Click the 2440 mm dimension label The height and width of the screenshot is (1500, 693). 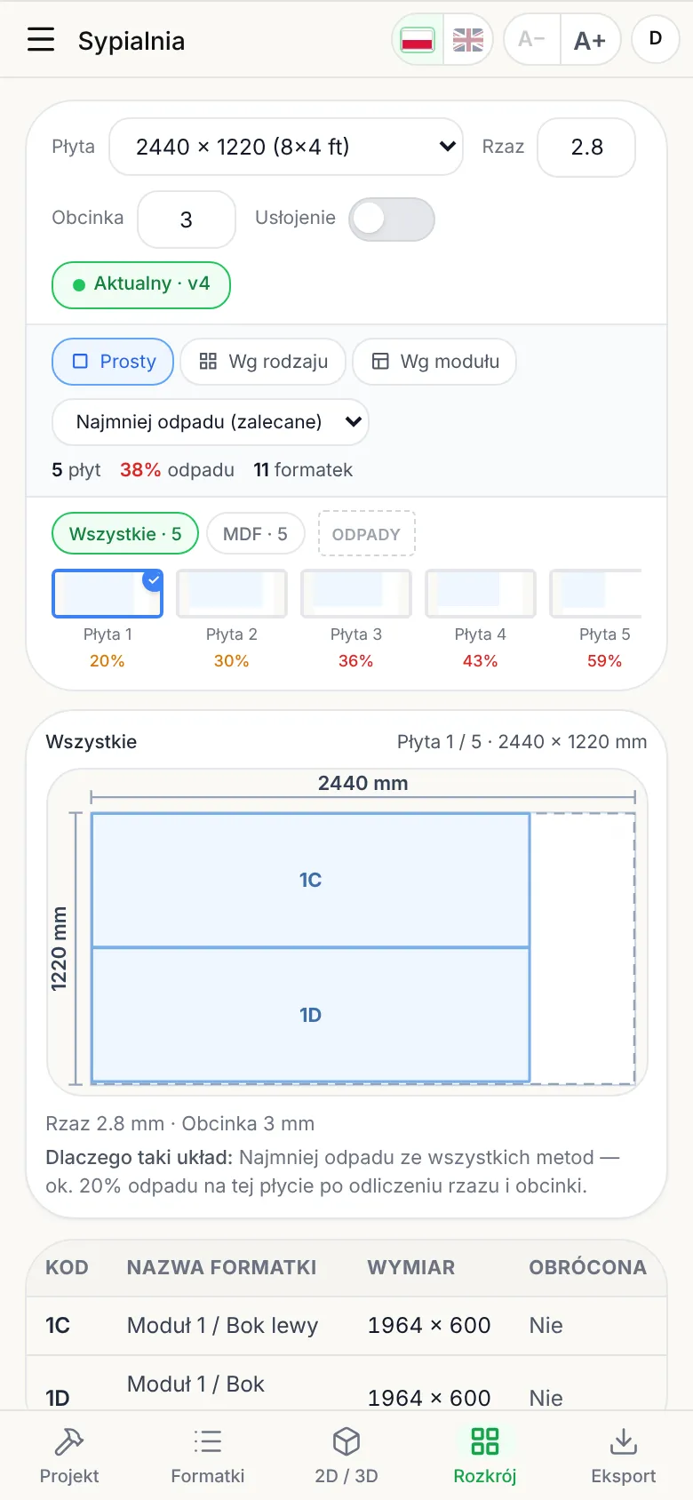tap(362, 783)
